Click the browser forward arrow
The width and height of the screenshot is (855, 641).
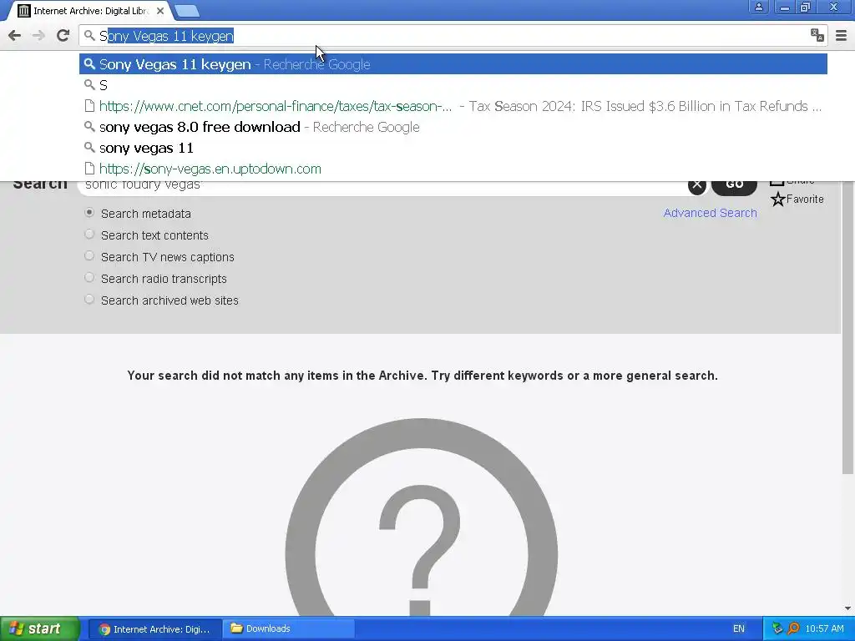coord(38,36)
